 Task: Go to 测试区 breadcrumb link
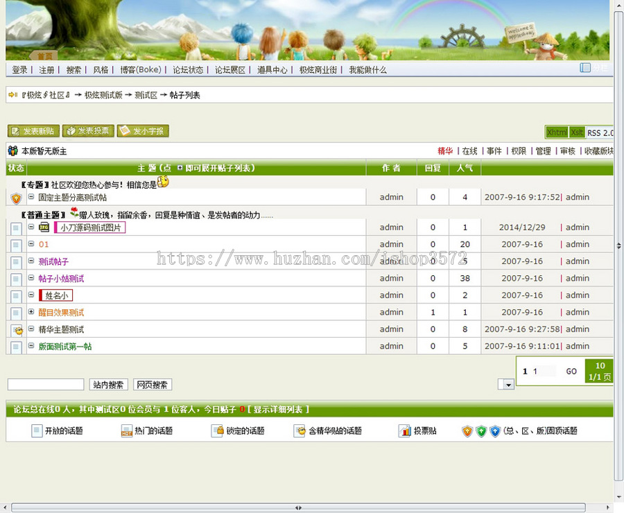point(146,95)
